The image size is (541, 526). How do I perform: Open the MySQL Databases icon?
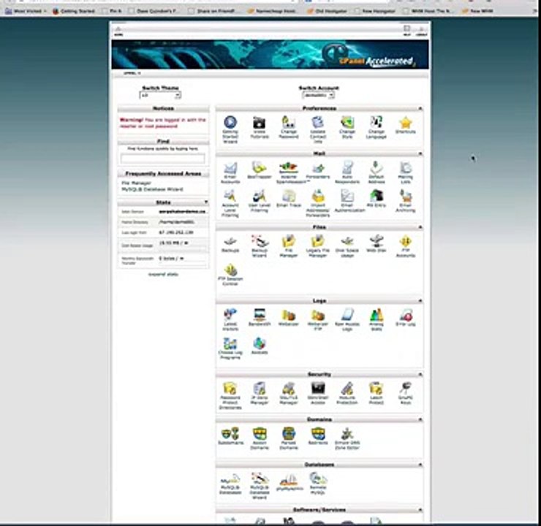230,479
